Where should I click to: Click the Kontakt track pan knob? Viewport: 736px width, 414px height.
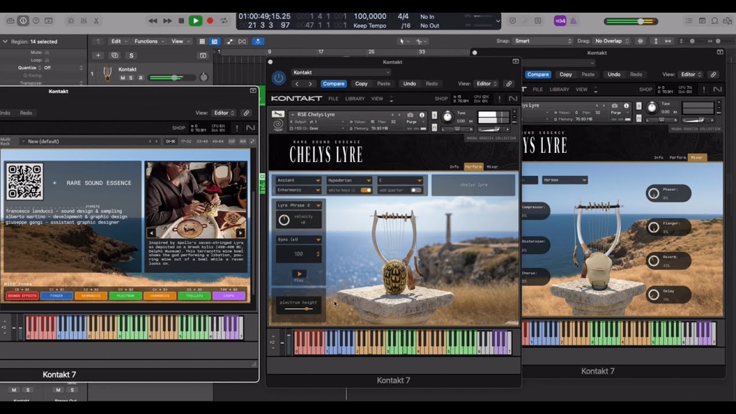pos(204,78)
